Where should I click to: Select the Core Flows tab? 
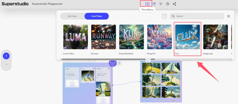(97, 16)
